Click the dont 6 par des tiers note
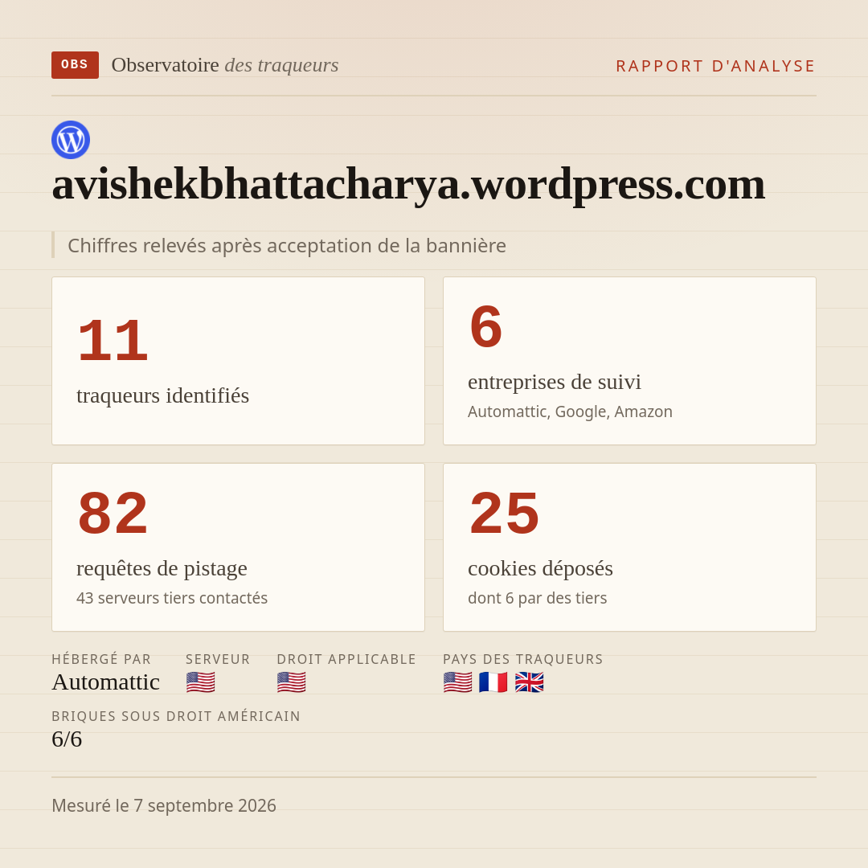This screenshot has width=868, height=868. [537, 599]
